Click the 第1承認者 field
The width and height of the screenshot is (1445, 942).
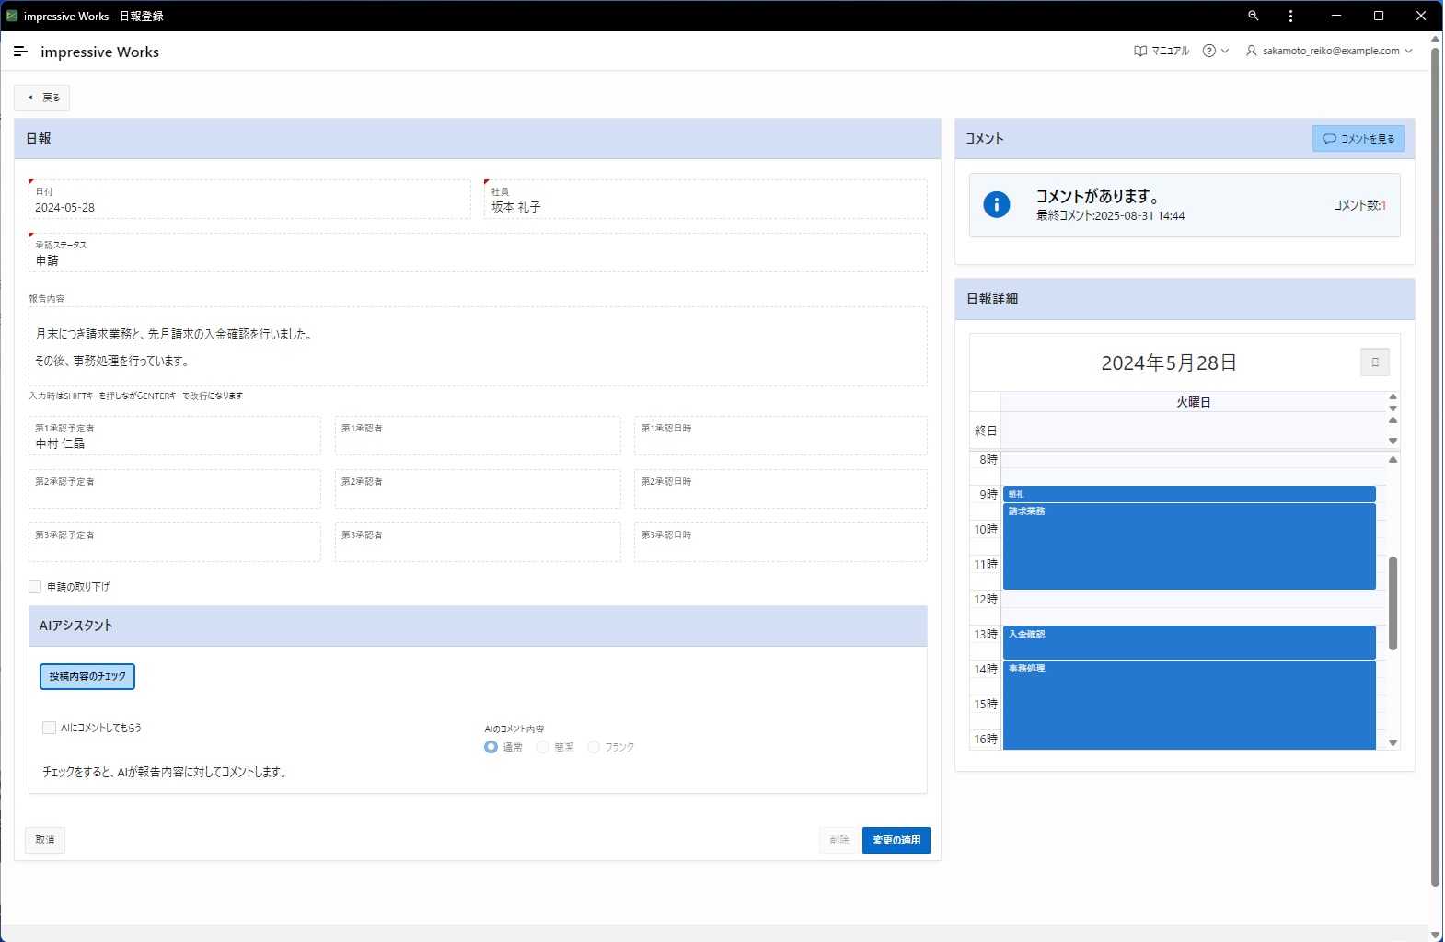pyautogui.click(x=478, y=436)
